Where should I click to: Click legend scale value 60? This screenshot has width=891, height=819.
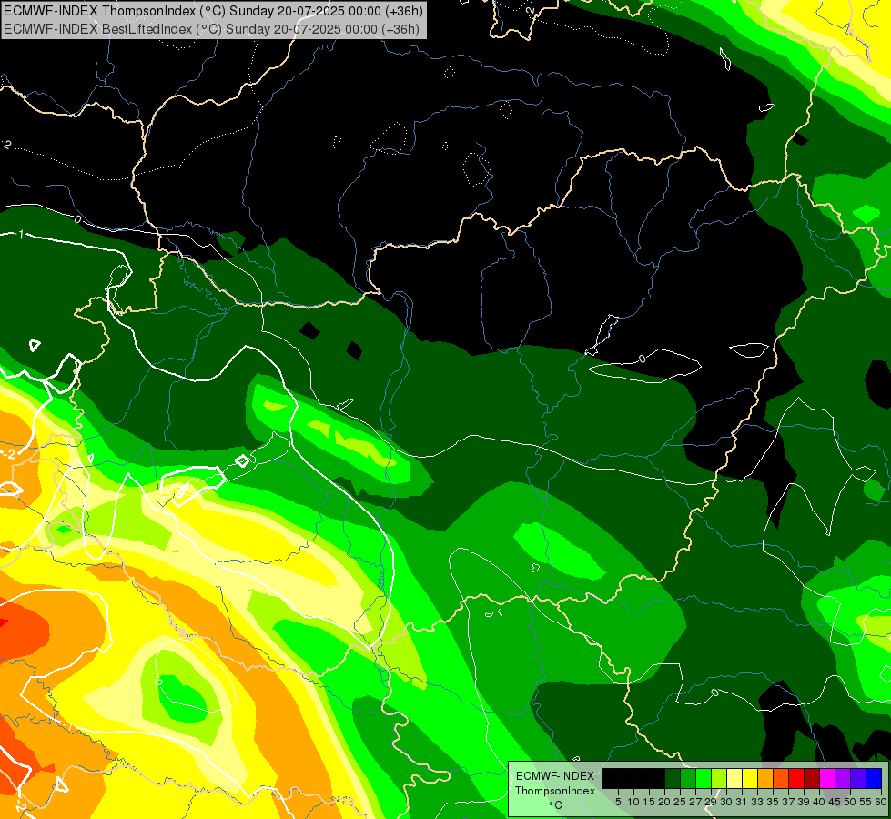click(881, 802)
